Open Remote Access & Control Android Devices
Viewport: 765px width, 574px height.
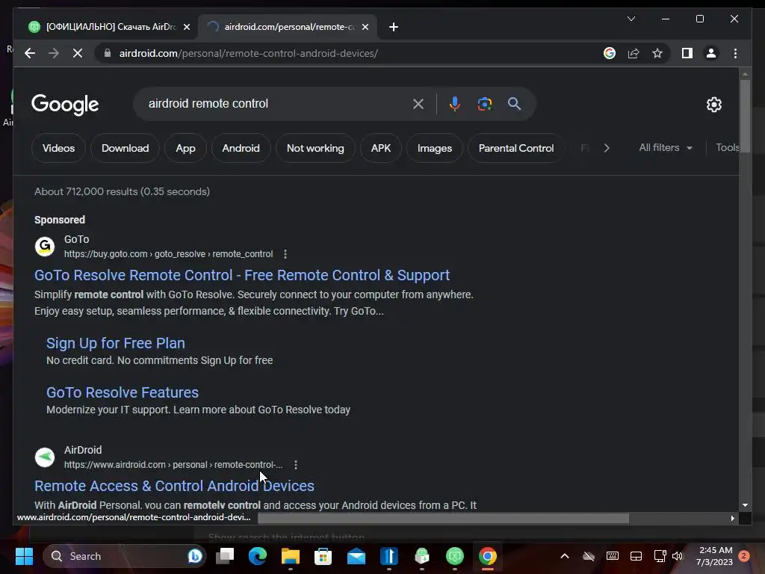[x=174, y=486]
